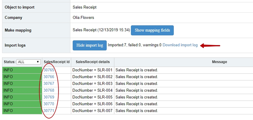This screenshot has width=253, height=120.
Task: Open sales receipt 30770
Action: pos(49,104)
